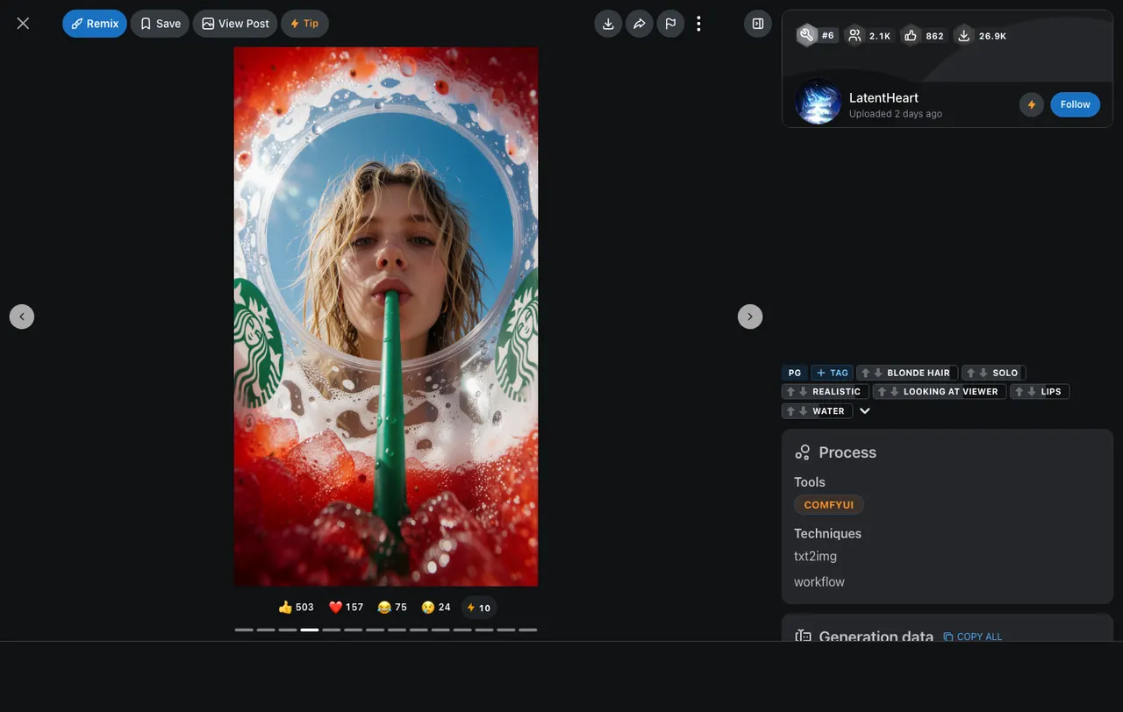This screenshot has width=1123, height=712.
Task: Open the three-dot more options menu
Action: tap(698, 24)
